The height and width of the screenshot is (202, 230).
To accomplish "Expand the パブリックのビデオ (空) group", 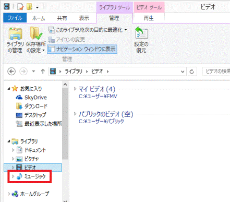I will click(75, 114).
